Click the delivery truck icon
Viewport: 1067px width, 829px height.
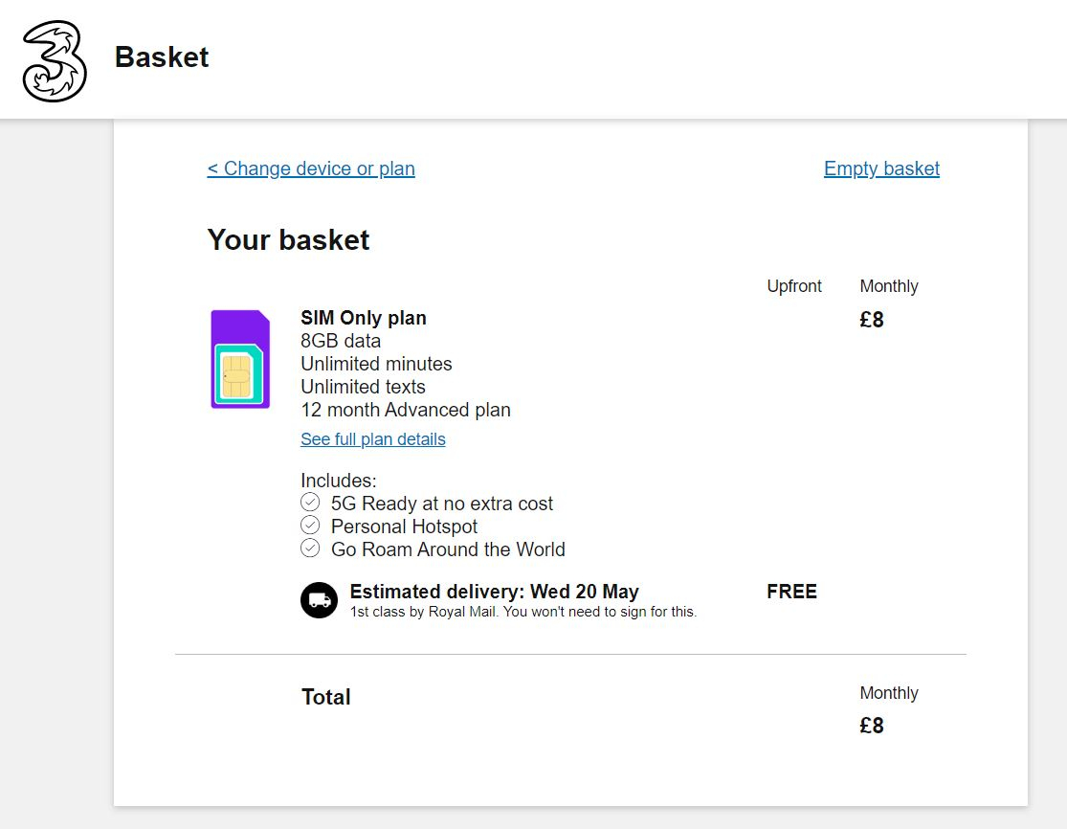[x=320, y=600]
